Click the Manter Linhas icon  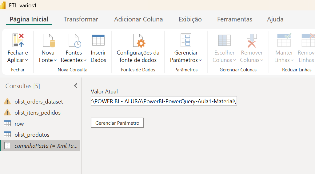point(284,40)
